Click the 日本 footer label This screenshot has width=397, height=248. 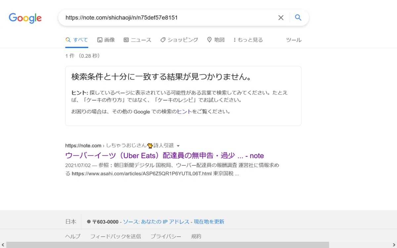[x=71, y=222]
